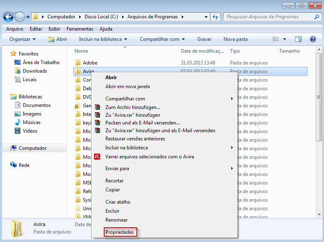
Task: Open the view options dropdown arrow
Action: click(284, 39)
